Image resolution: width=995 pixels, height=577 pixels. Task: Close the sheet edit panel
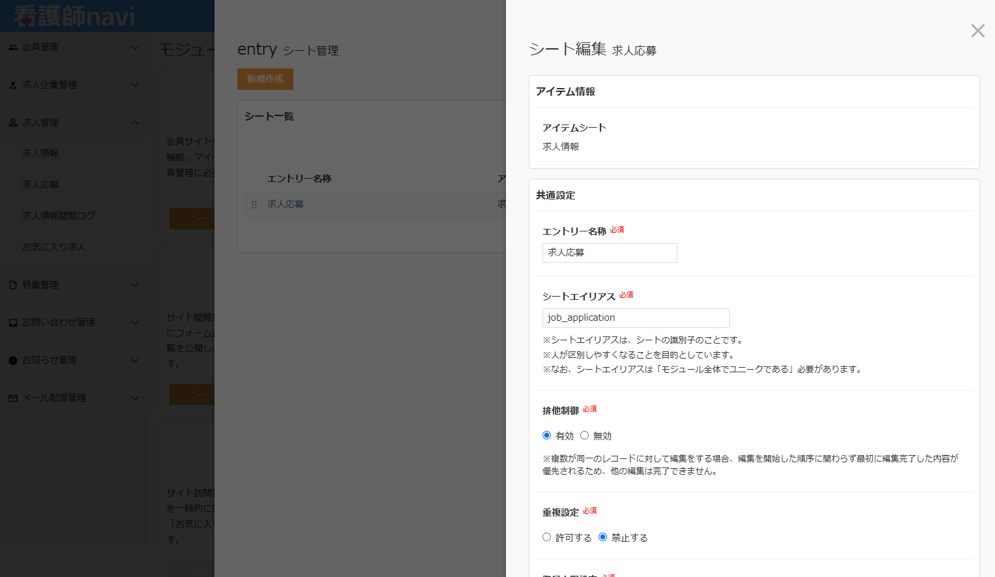click(977, 31)
